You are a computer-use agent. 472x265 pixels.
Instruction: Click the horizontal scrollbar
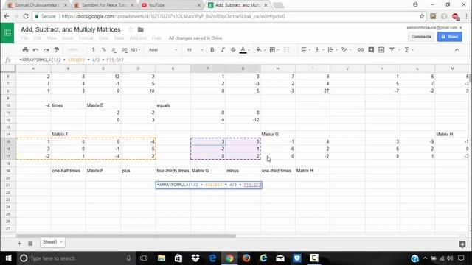pyautogui.click(x=126, y=236)
